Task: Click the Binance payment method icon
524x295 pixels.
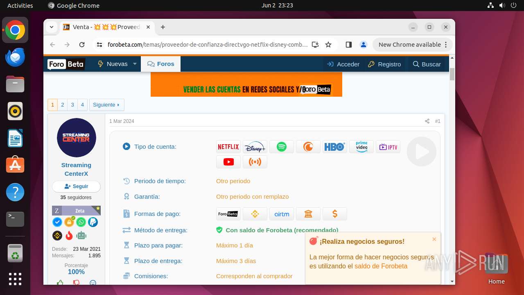Action: click(255, 214)
